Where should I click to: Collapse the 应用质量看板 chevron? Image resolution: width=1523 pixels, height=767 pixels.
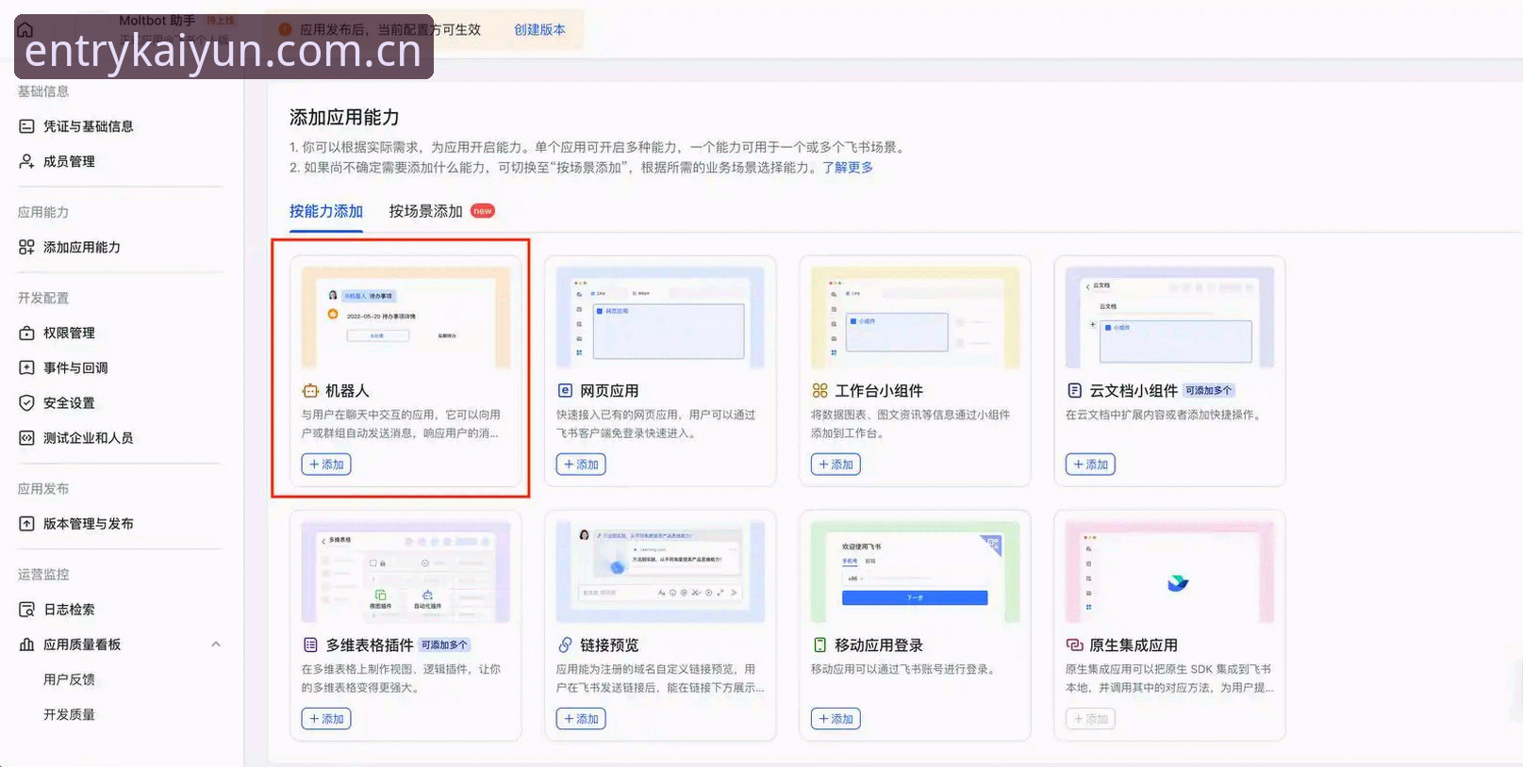pos(216,645)
